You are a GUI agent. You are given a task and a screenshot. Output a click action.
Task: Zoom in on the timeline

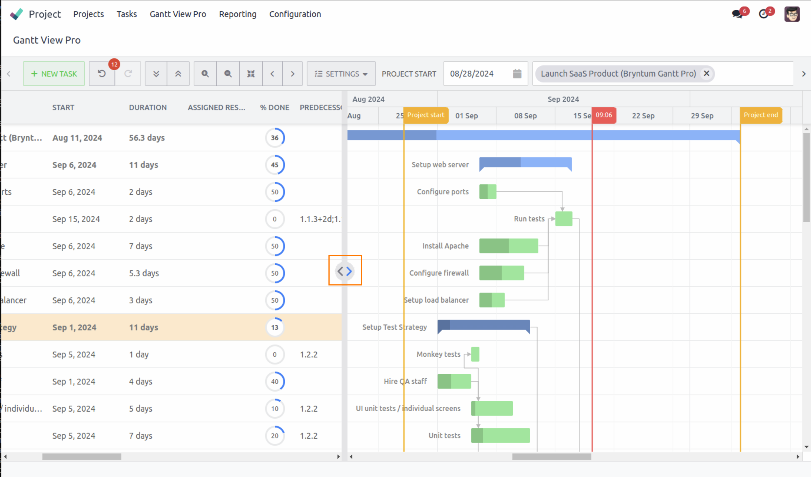(205, 73)
